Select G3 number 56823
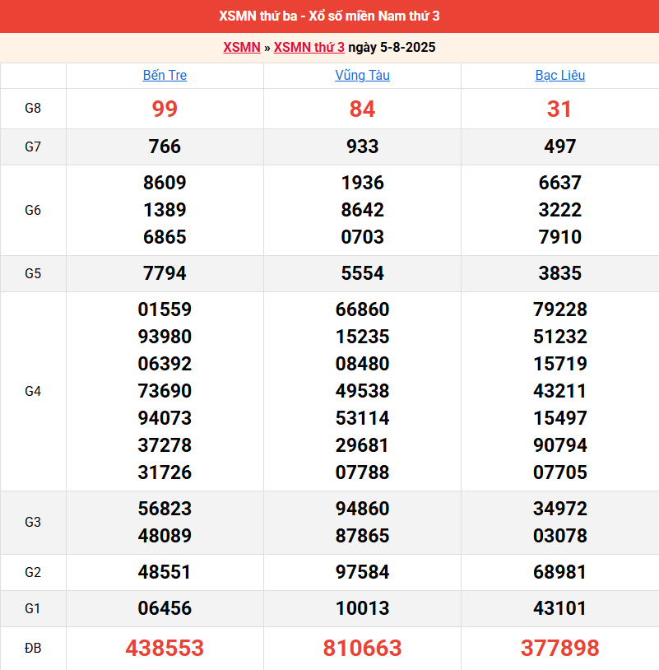This screenshot has width=659, height=670. 165,509
